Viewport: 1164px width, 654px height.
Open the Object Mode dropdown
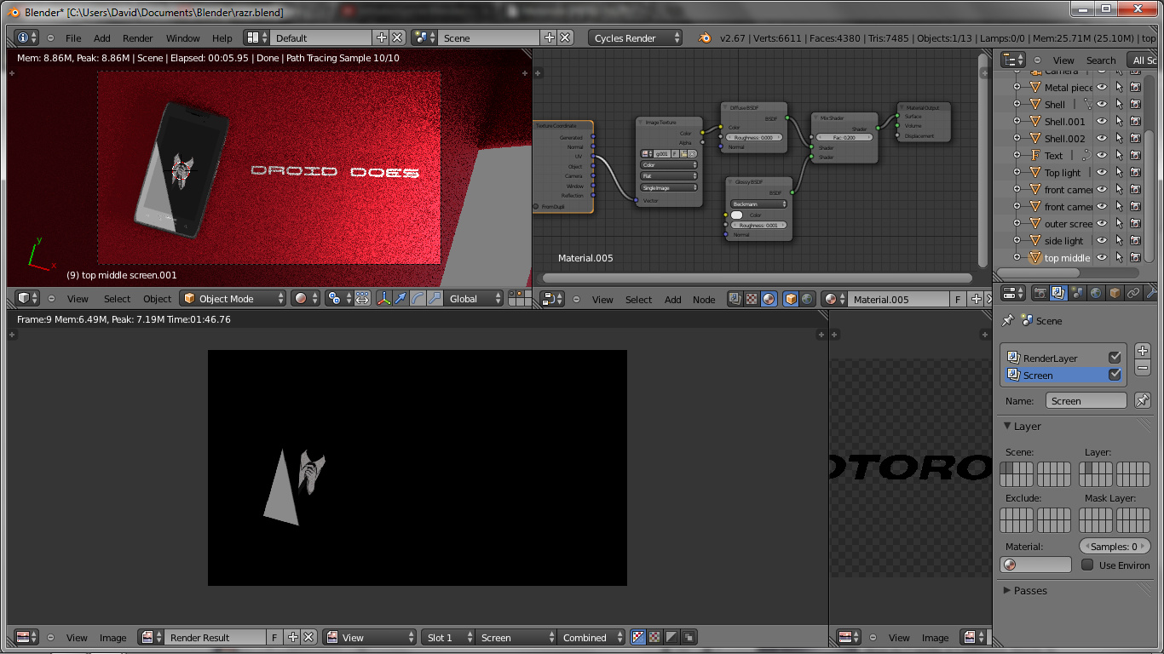coord(232,298)
